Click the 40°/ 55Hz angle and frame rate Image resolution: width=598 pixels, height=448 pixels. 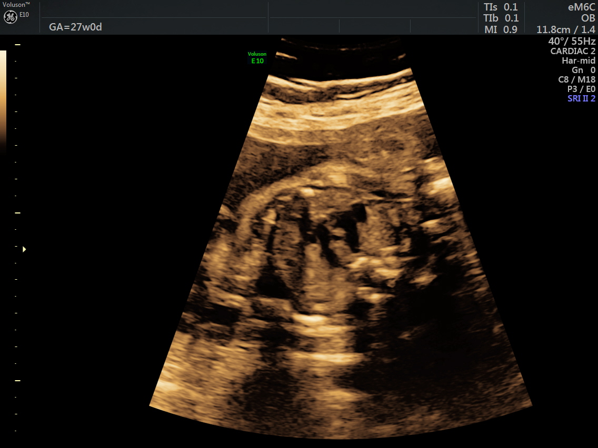[x=572, y=41]
